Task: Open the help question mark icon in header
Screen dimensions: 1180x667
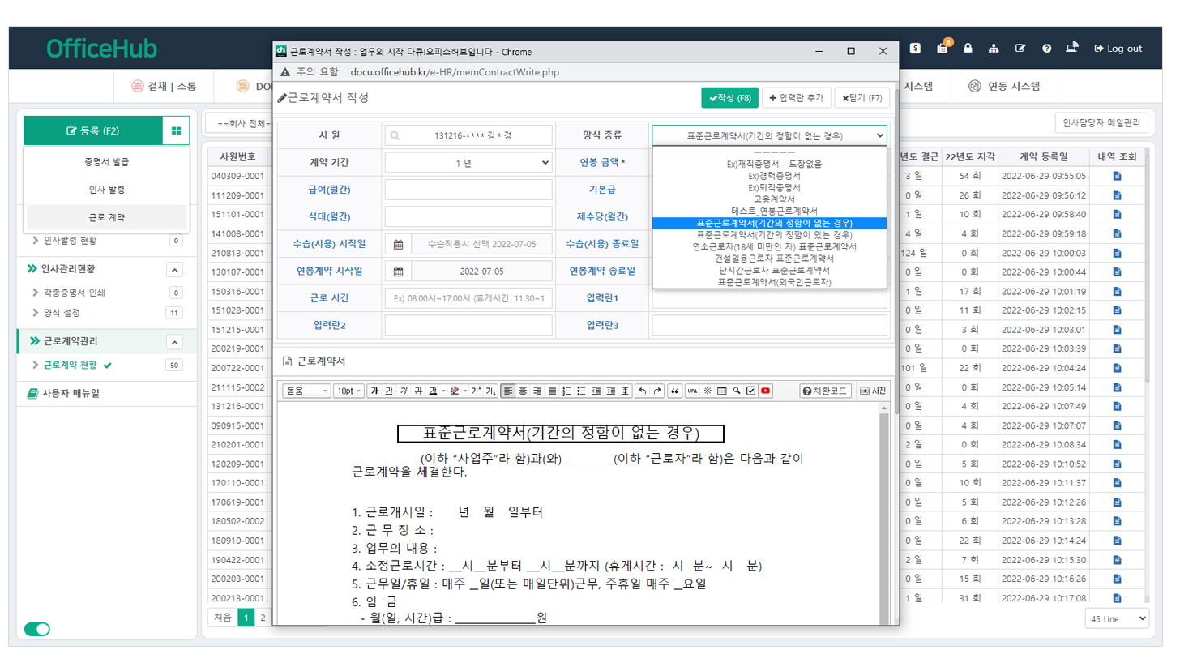Action: (1046, 49)
